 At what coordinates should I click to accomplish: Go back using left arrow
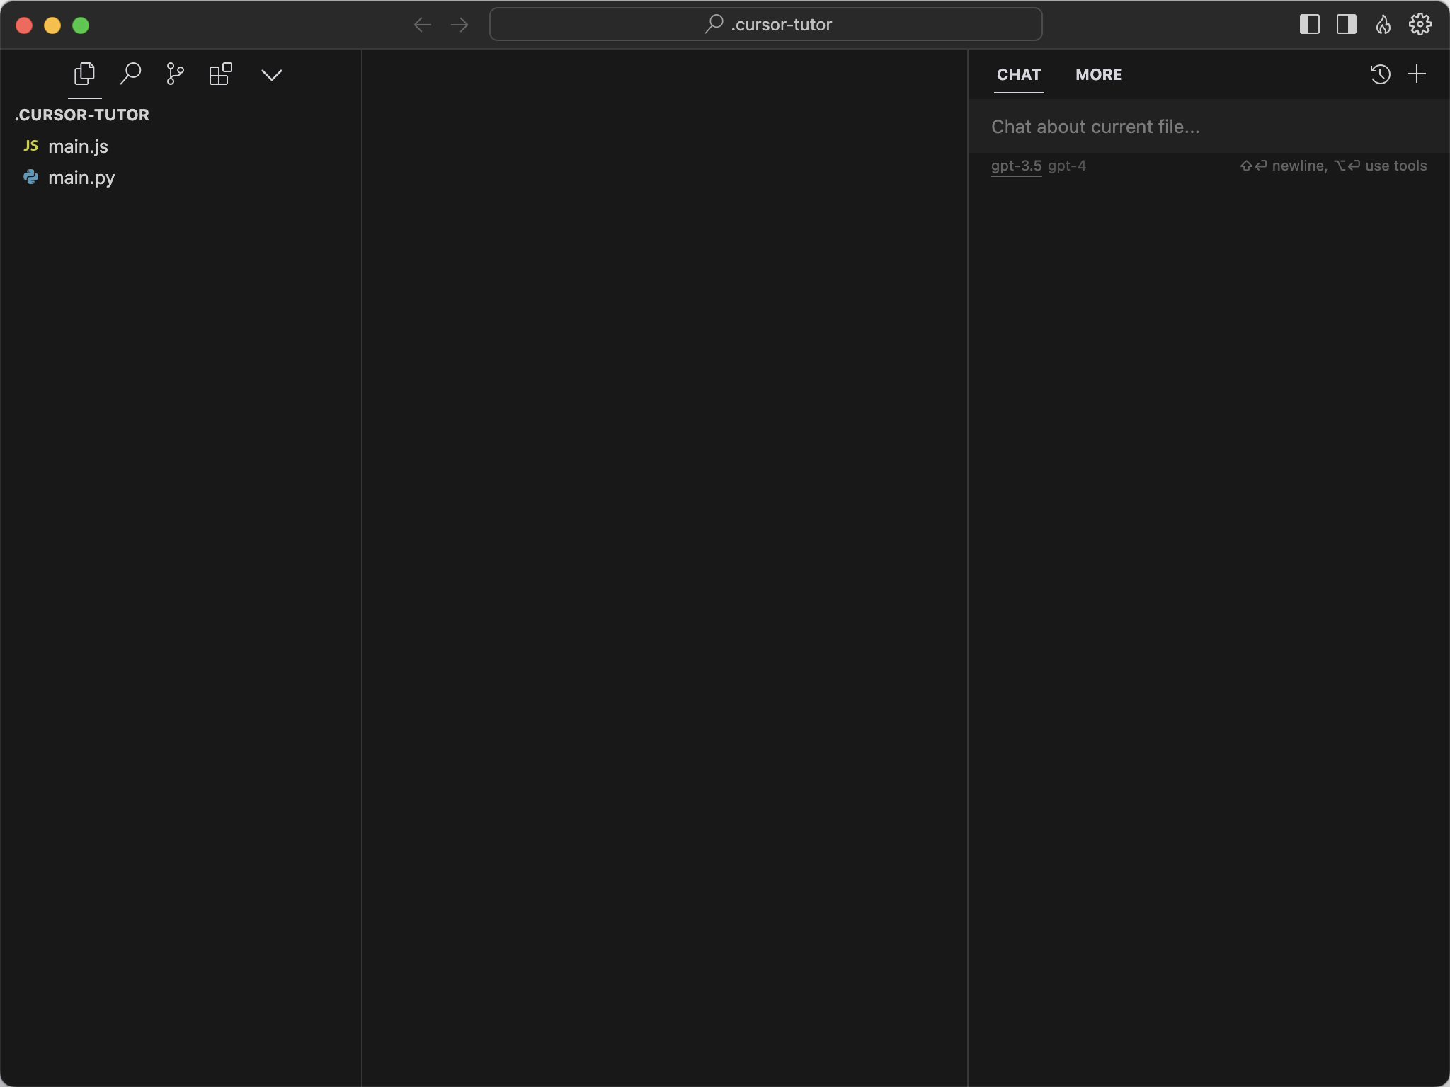(x=423, y=25)
